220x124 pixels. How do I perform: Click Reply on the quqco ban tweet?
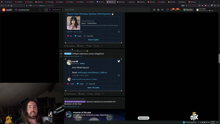[78, 36]
